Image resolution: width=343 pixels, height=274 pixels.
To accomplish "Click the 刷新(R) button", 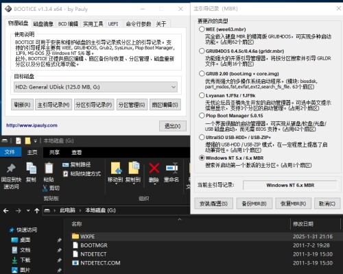I will 22,105.
